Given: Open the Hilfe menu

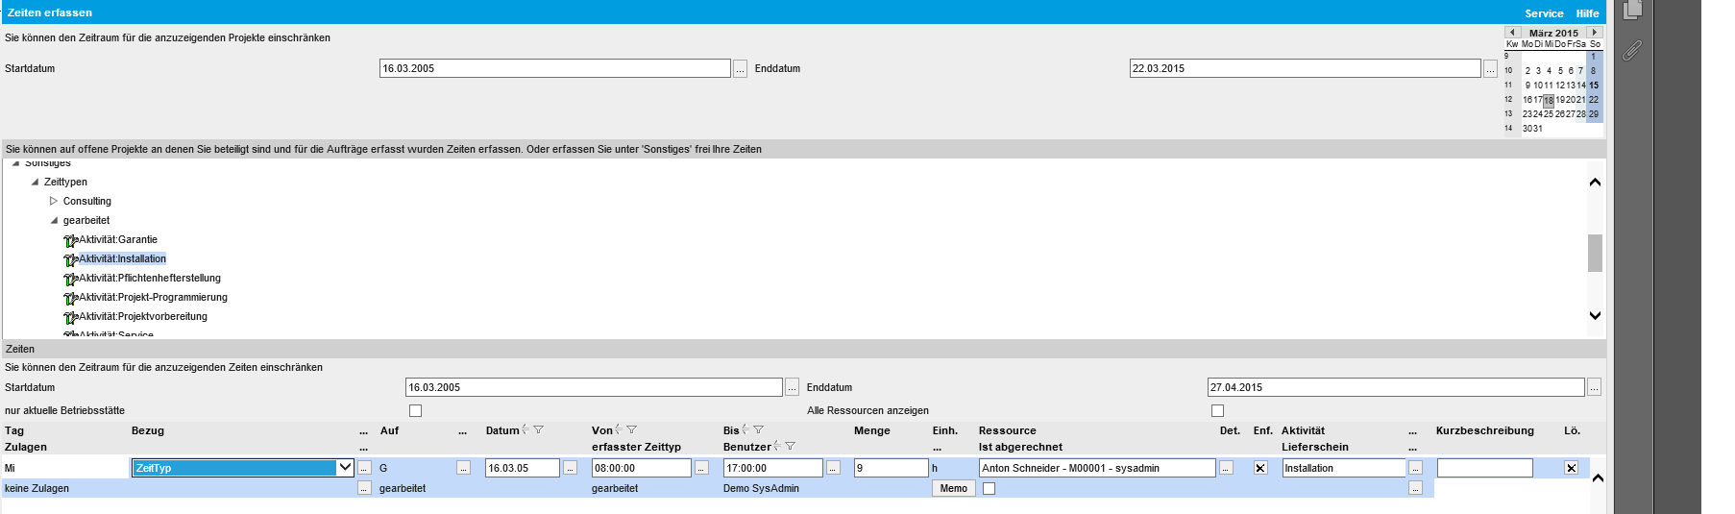Looking at the screenshot, I should [x=1587, y=13].
